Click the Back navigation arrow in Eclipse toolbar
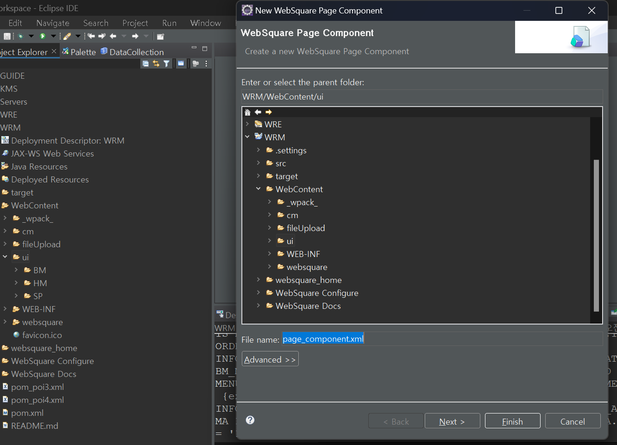The image size is (617, 445). 113,36
